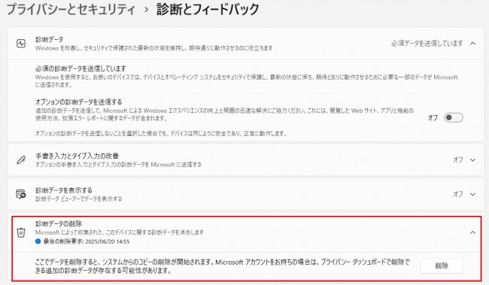The width and height of the screenshot is (489, 285).
Task: Click the 診断データ heading at the top card
Action: click(49, 40)
